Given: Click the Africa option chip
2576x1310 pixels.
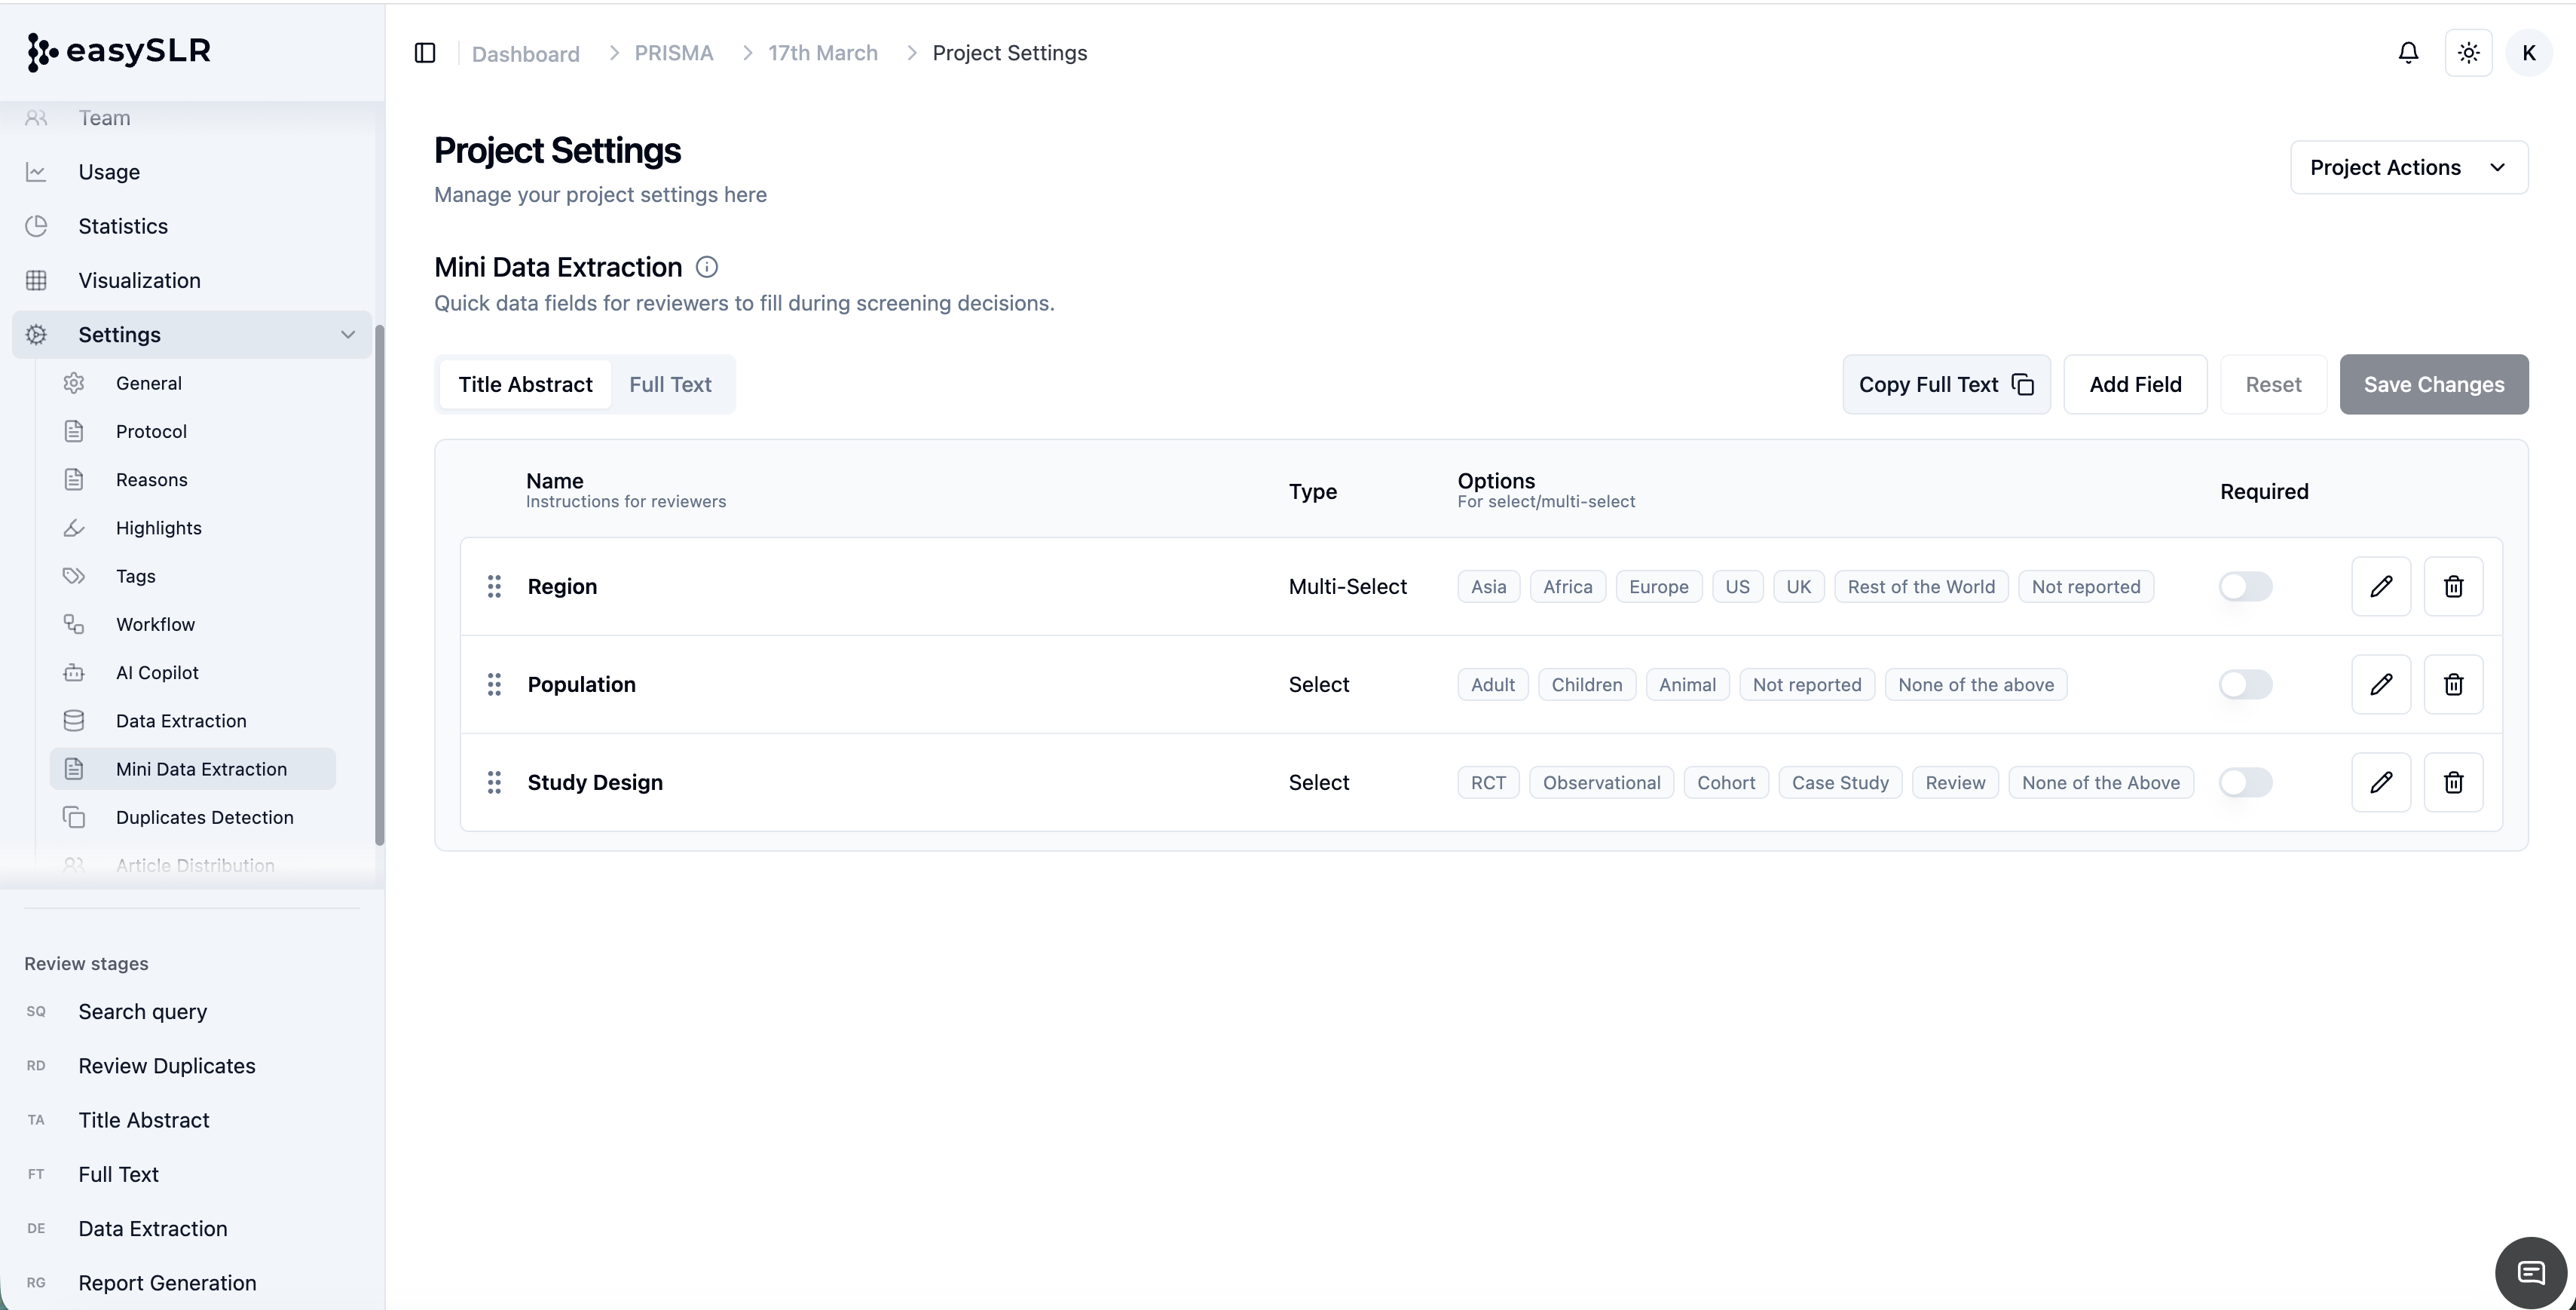Looking at the screenshot, I should pos(1567,586).
